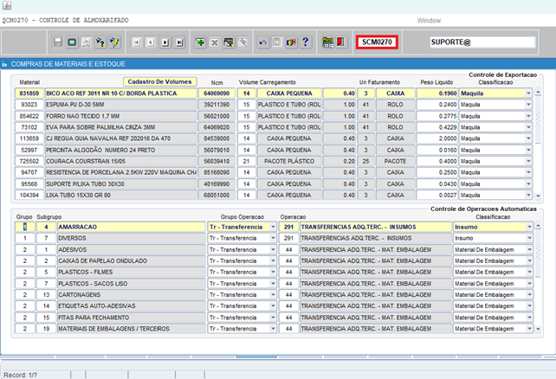Viewport: 556px width, 379px height.
Task: Click the blue question mark help icon
Action: pyautogui.click(x=306, y=42)
